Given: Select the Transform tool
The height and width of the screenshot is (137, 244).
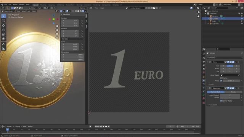Looking at the screenshot, I should pyautogui.click(x=3, y=39).
